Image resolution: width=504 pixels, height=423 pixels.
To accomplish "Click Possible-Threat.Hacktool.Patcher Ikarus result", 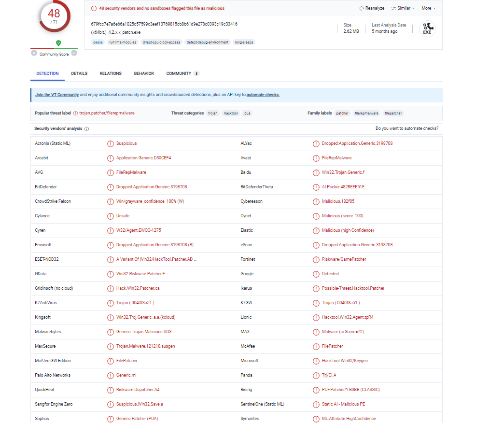I will point(353,288).
